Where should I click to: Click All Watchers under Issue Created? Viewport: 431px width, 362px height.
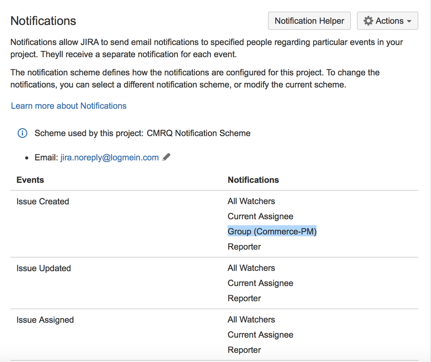click(251, 201)
